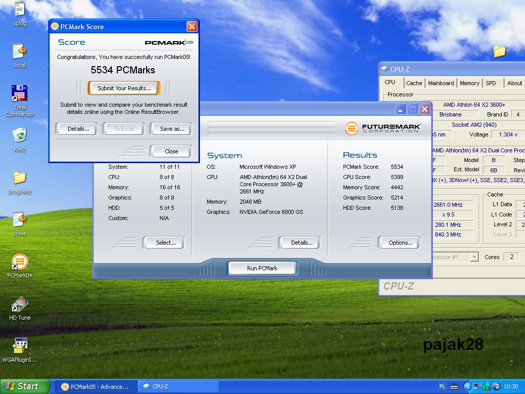The height and width of the screenshot is (394, 525).
Task: Click the PCMark Score: 5534 result row
Action: (373, 167)
